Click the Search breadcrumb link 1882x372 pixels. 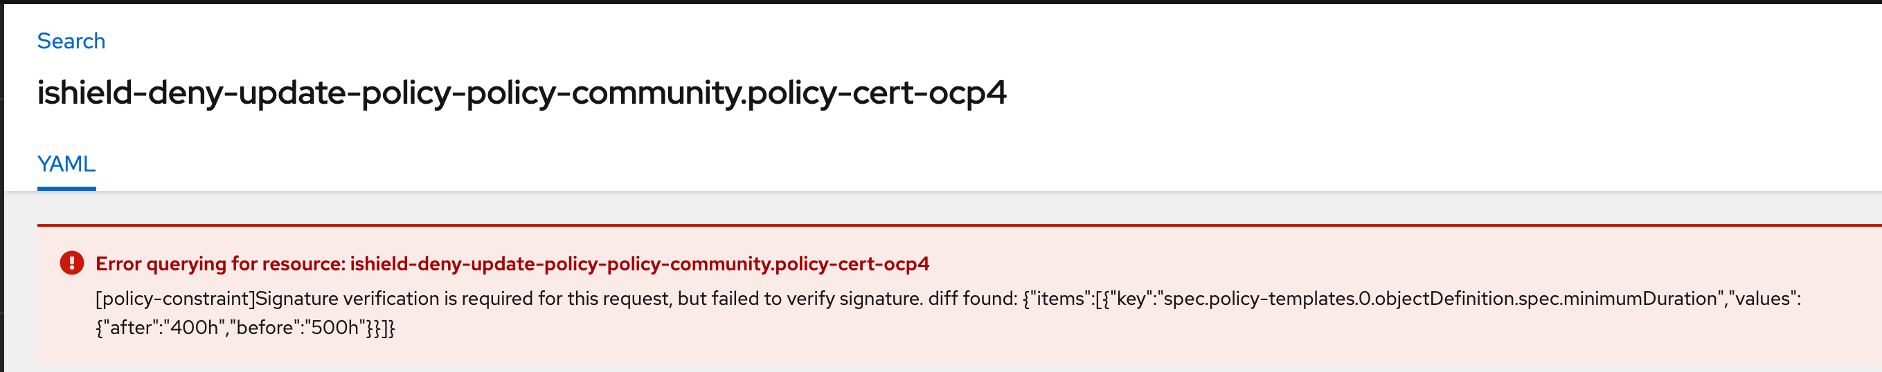(71, 41)
